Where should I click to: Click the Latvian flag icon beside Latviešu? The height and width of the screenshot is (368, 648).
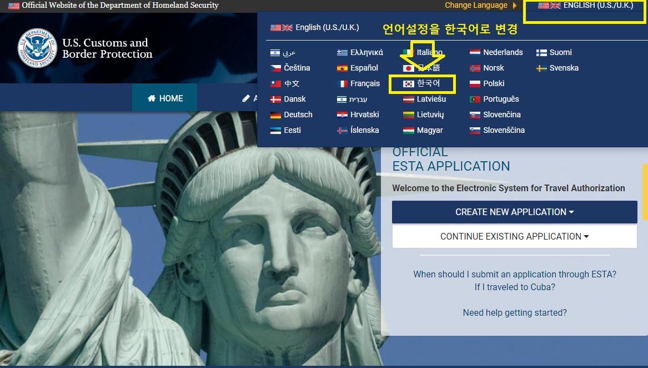click(x=408, y=100)
